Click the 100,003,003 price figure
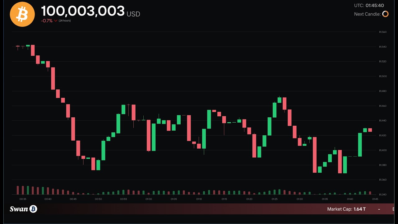 [83, 11]
